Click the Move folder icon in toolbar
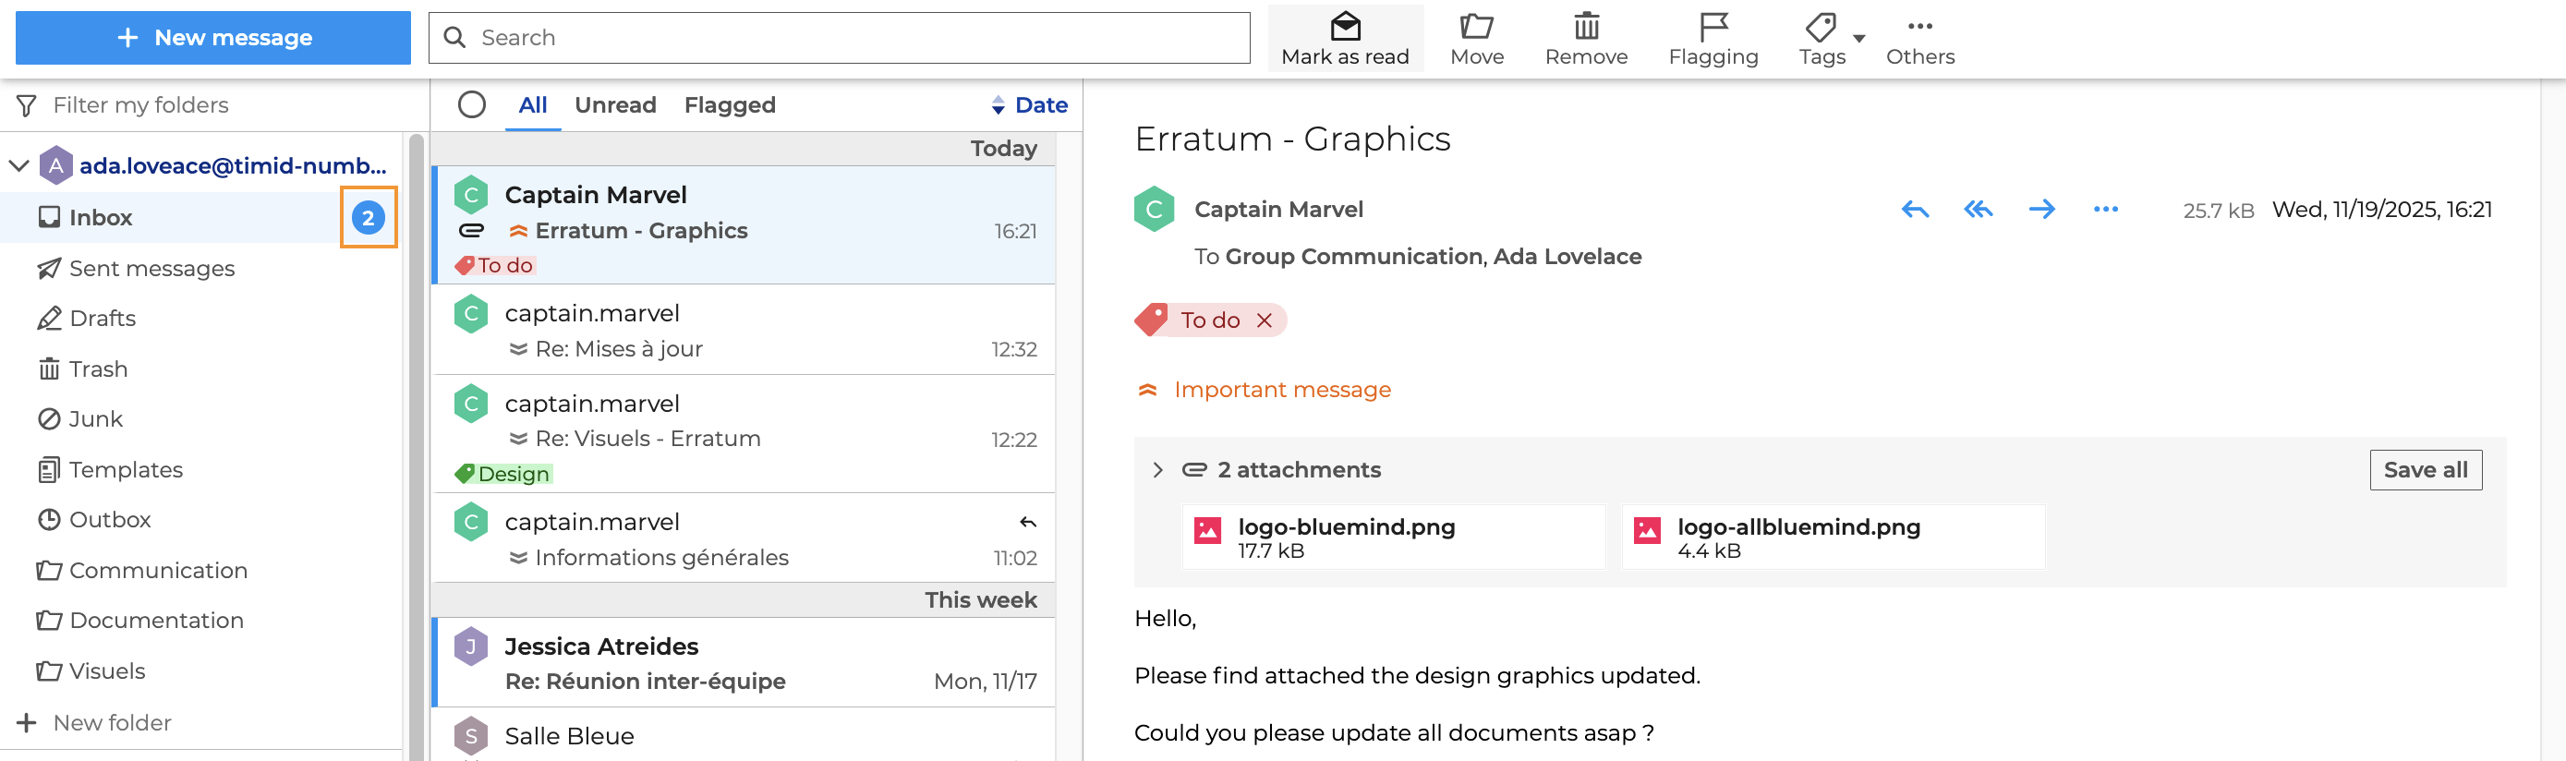This screenshot has width=2566, height=761. 1475,27
